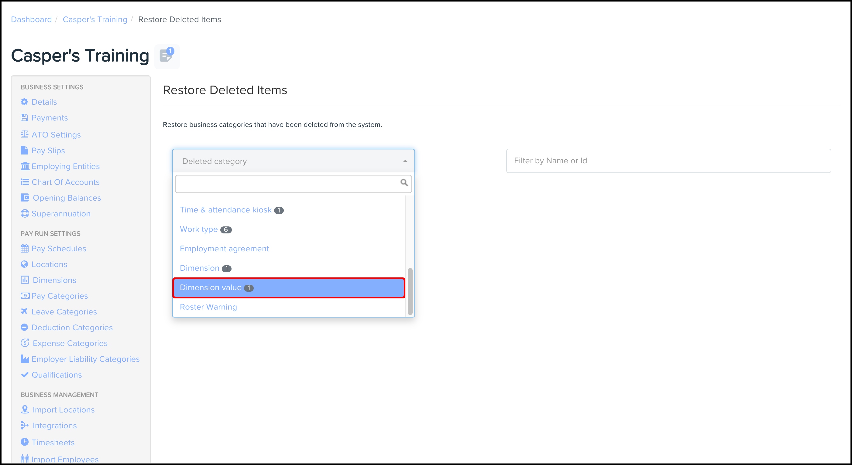Click the airplane icon next to Leave Categories
This screenshot has width=852, height=465.
click(x=24, y=311)
